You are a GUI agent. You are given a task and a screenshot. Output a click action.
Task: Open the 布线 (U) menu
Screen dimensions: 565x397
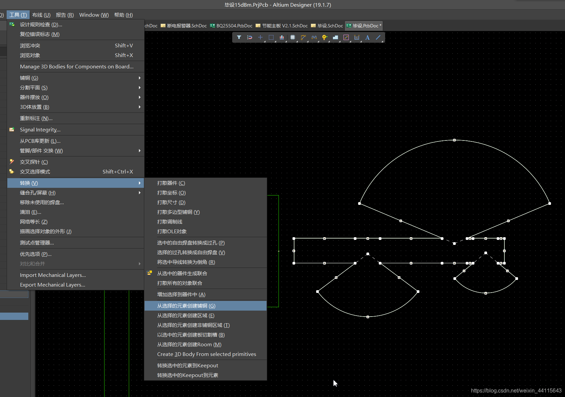point(41,15)
